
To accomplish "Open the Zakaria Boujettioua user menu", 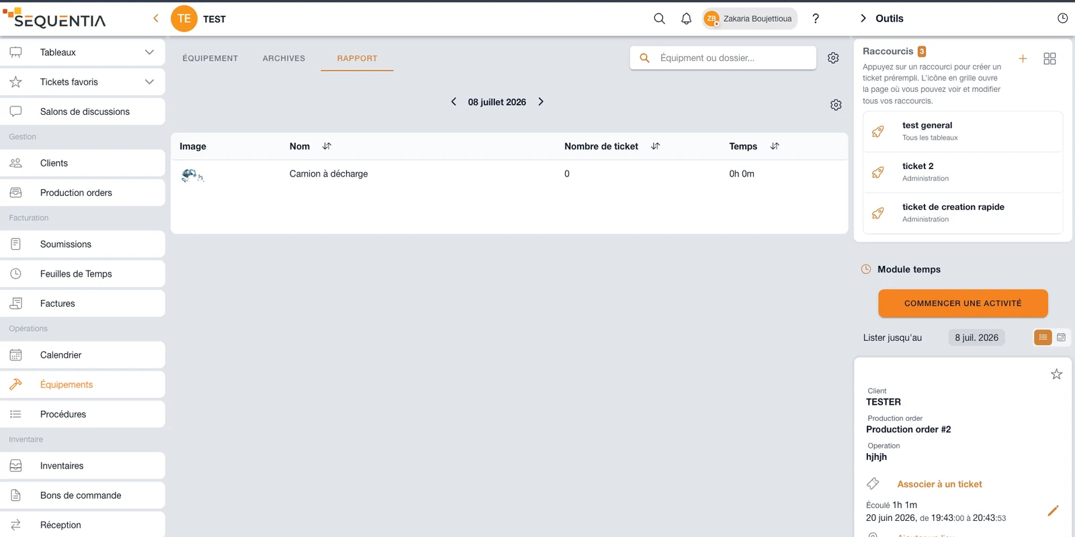I will pyautogui.click(x=750, y=19).
